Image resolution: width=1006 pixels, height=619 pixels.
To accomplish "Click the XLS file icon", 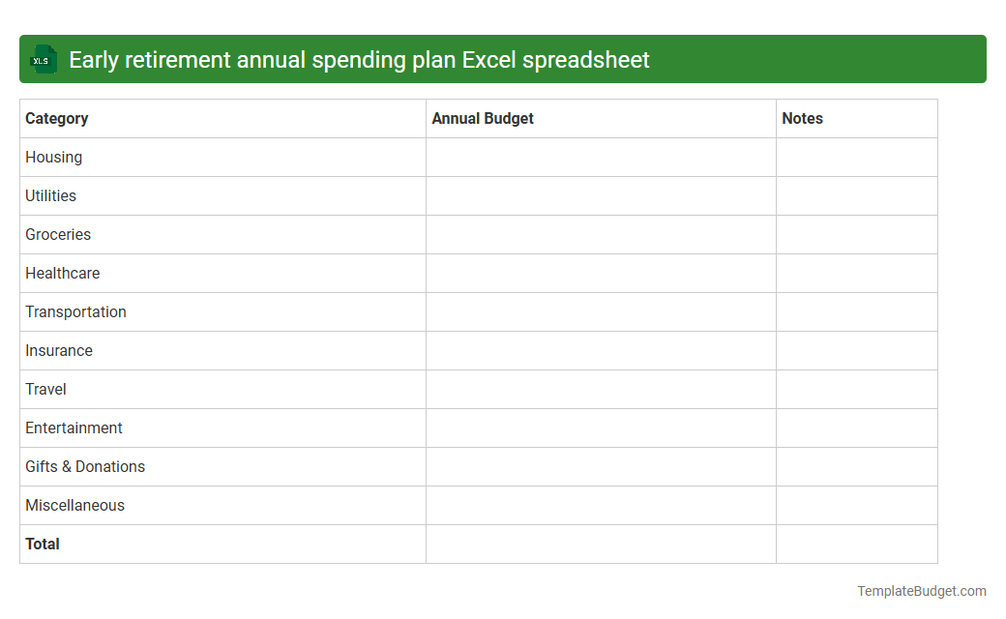I will 43,59.
